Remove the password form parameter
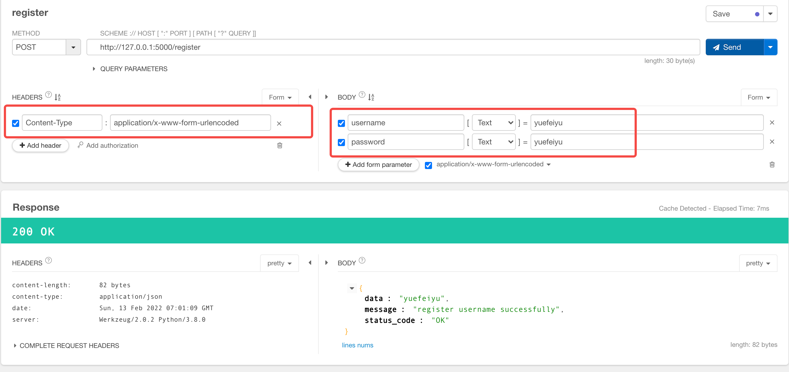This screenshot has height=372, width=789. coord(772,142)
